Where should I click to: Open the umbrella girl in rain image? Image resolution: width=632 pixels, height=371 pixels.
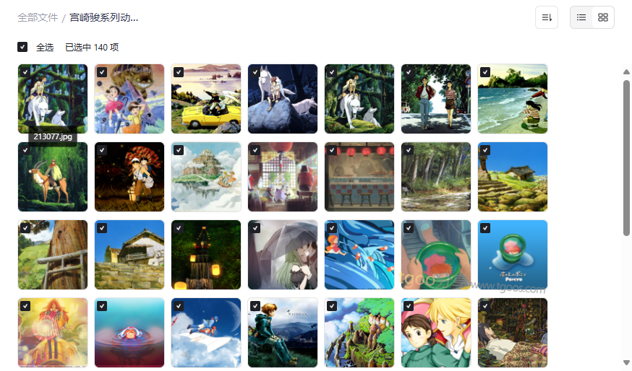(283, 255)
